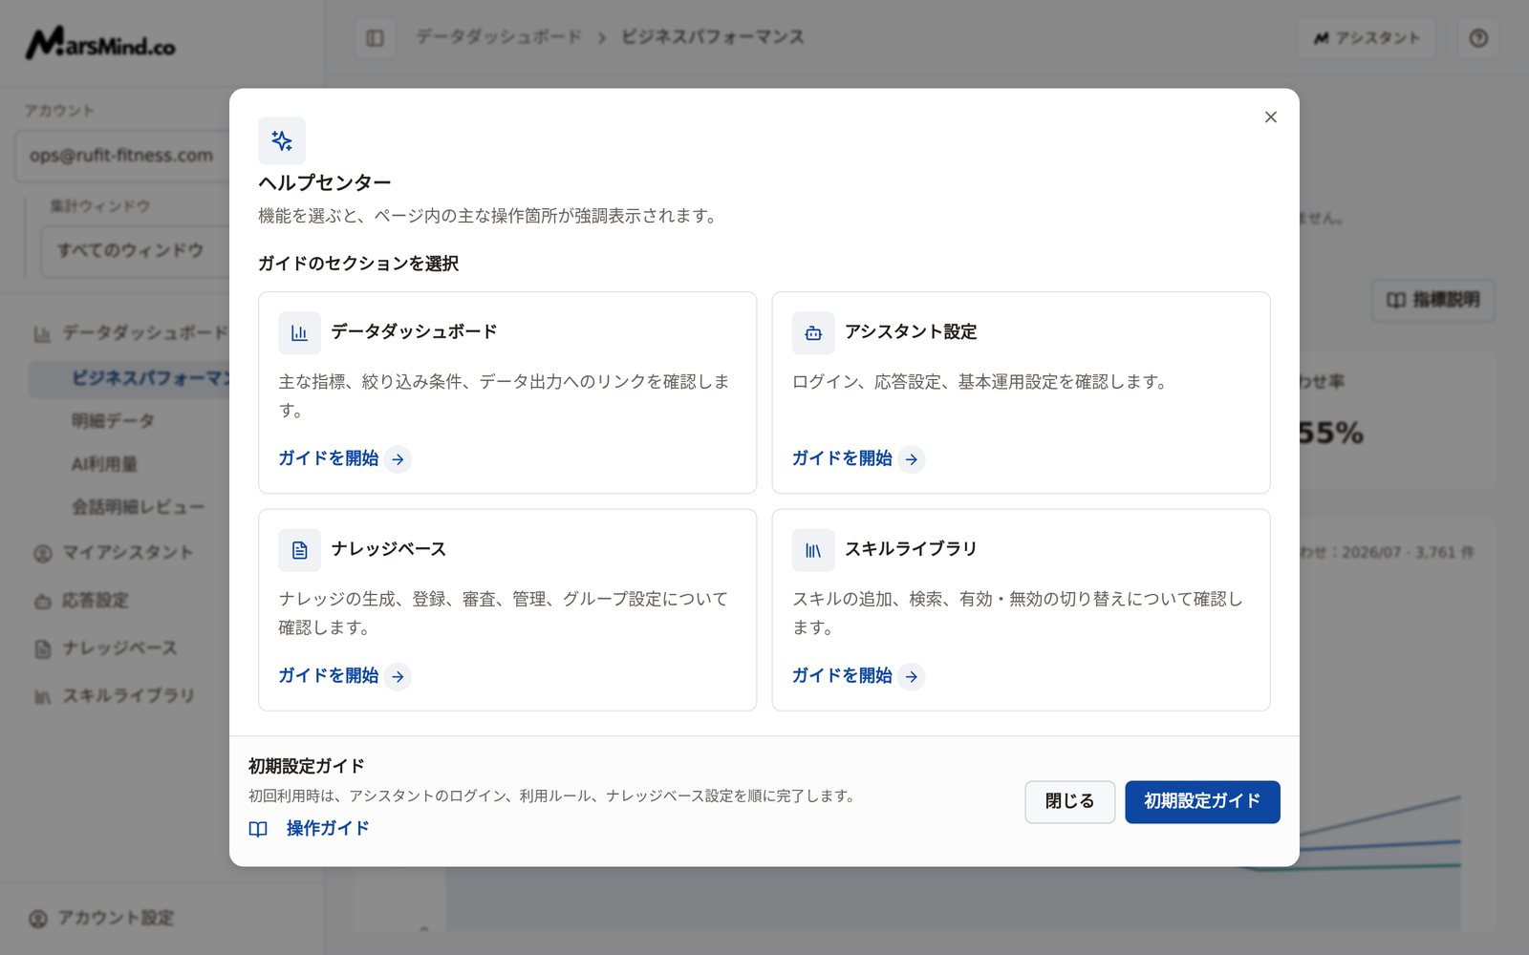The image size is (1529, 955).
Task: Click the blue 初期設定ガイド button
Action: (1202, 802)
